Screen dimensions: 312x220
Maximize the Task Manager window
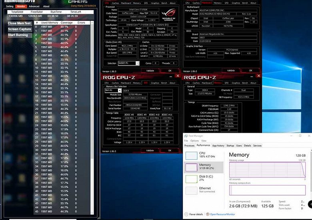click(x=300, y=136)
